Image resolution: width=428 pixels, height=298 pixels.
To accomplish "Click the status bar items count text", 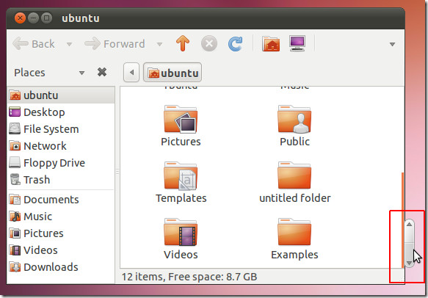I will click(189, 277).
